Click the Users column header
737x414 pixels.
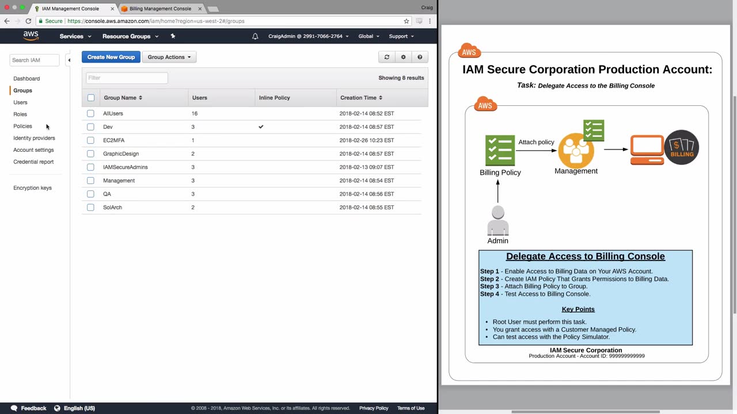coord(199,98)
